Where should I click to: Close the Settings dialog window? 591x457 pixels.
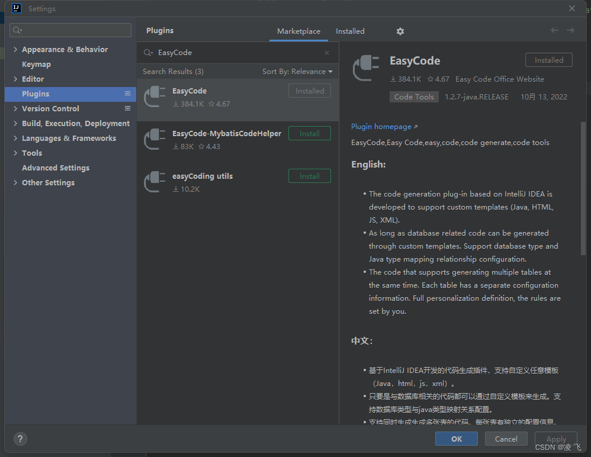pyautogui.click(x=572, y=8)
